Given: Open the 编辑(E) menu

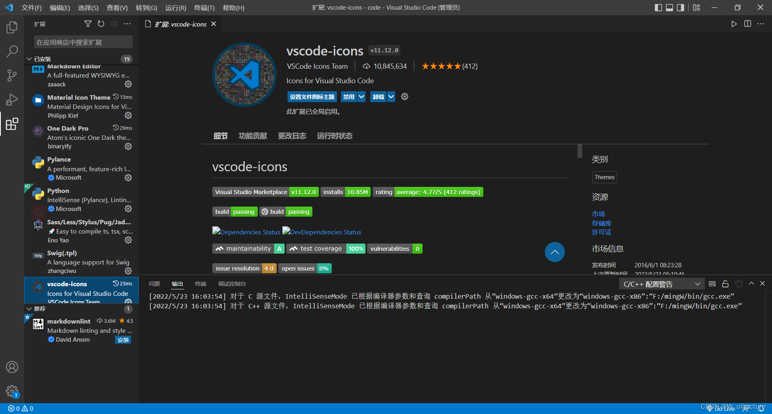Looking at the screenshot, I should tap(60, 8).
